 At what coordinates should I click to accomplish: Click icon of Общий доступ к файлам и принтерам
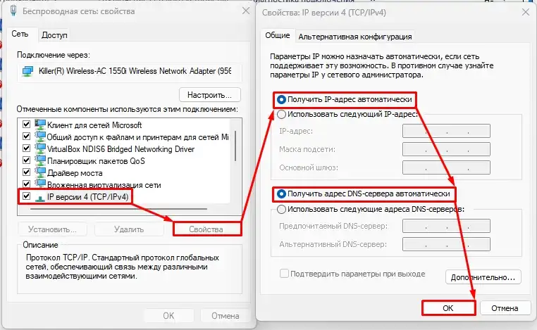click(x=40, y=137)
